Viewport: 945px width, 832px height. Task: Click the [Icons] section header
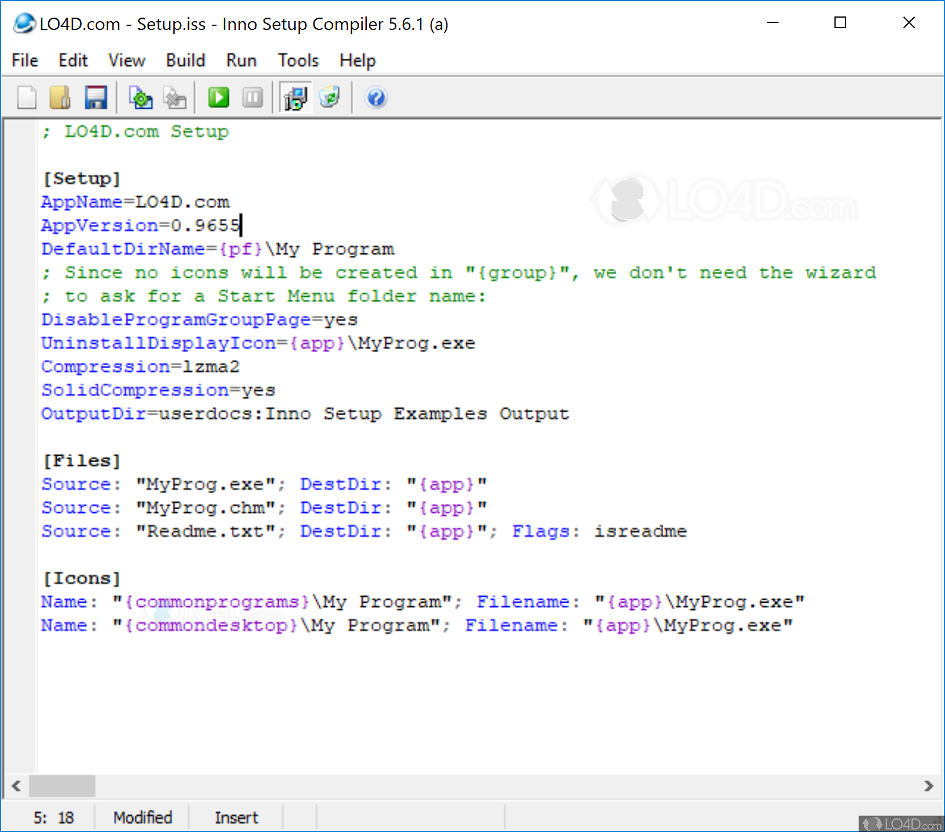82,579
